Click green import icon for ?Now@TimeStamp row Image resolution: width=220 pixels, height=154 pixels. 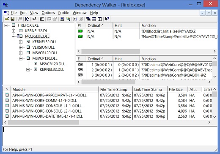click(80, 36)
